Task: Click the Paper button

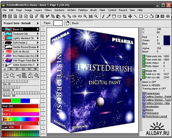Action: pyautogui.click(x=47, y=23)
